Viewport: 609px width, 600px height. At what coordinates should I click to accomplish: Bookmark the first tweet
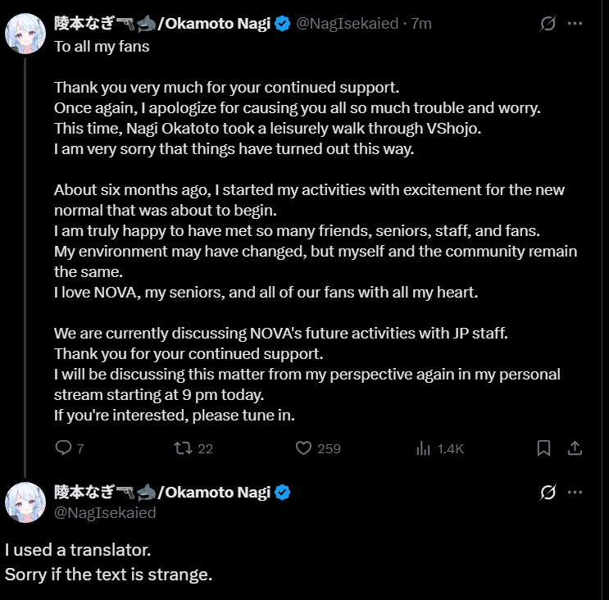coord(543,448)
